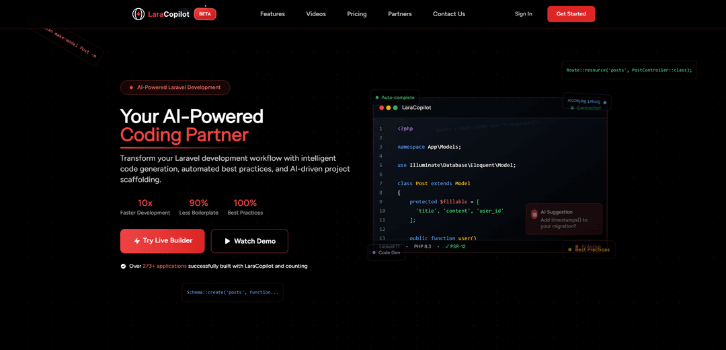This screenshot has width=726, height=350.
Task: Click the LaraCopilot logo icon
Action: 138,14
